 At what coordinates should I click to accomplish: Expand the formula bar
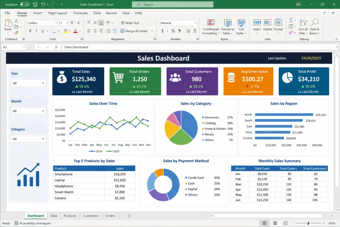pos(336,47)
